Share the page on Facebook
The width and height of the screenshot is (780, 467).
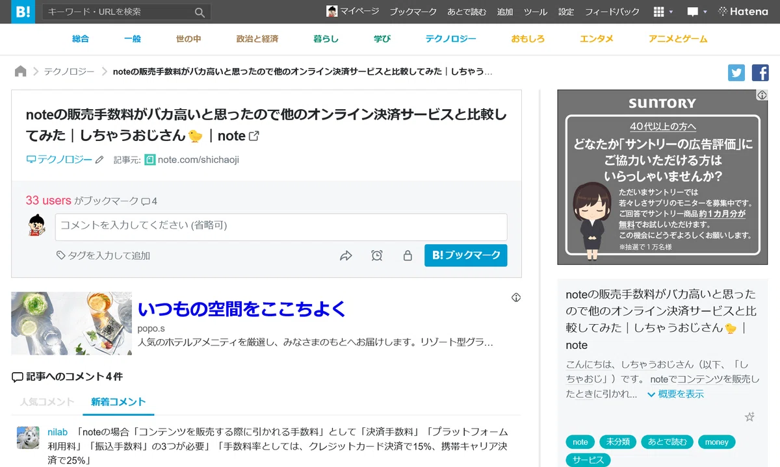pyautogui.click(x=760, y=73)
